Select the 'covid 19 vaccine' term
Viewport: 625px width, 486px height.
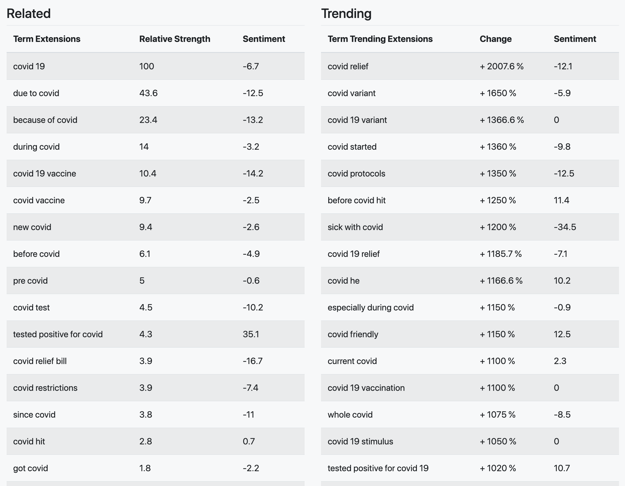44,173
